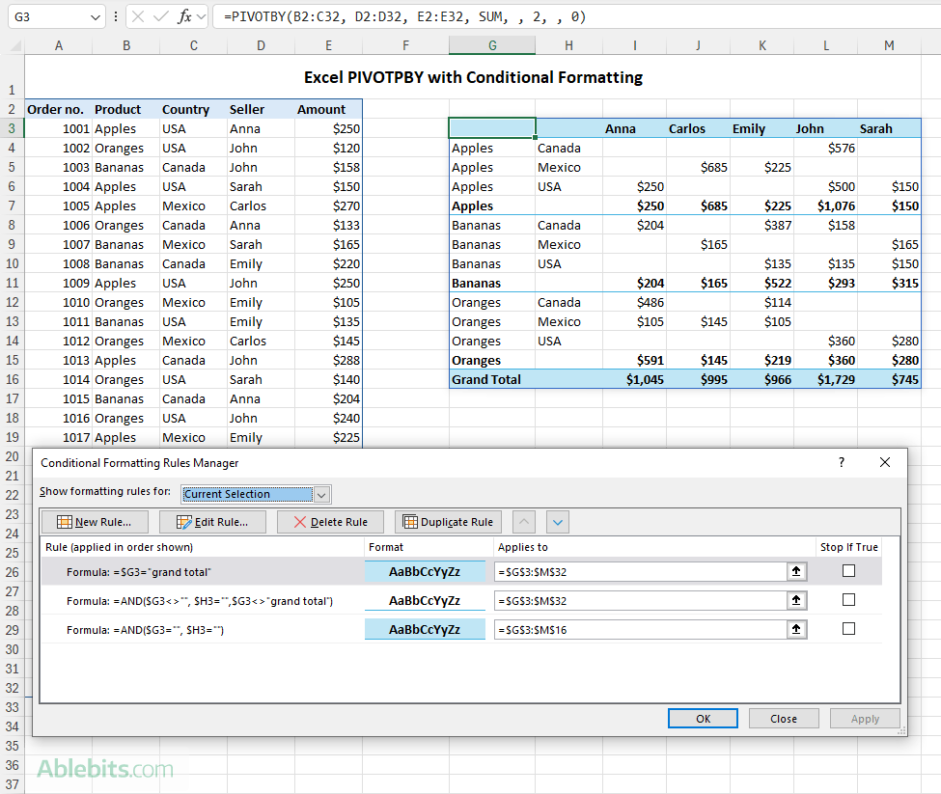This screenshot has width=941, height=794.
Task: Close the Conditional Formatting Rules Manager dialog
Action: click(885, 462)
